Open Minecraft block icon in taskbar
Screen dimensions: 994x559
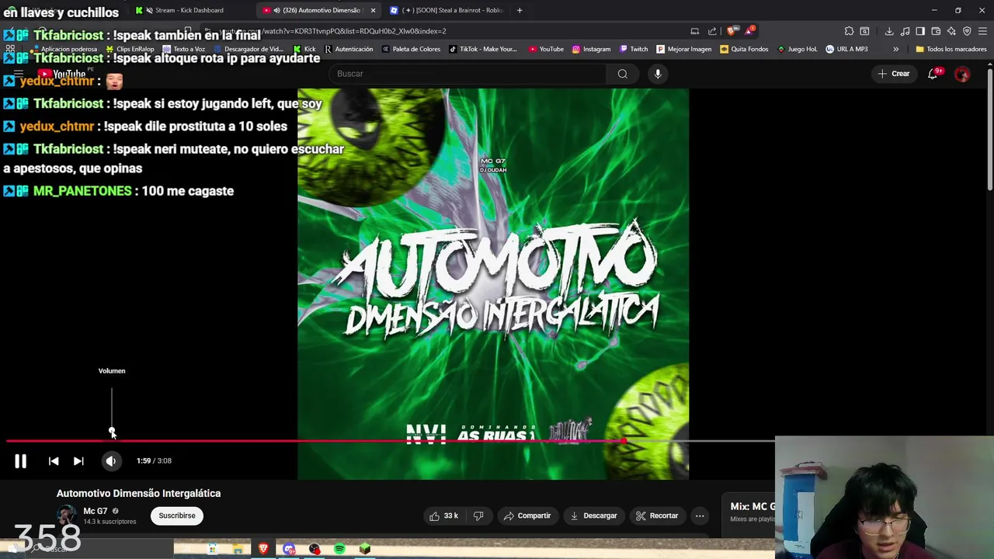click(365, 549)
